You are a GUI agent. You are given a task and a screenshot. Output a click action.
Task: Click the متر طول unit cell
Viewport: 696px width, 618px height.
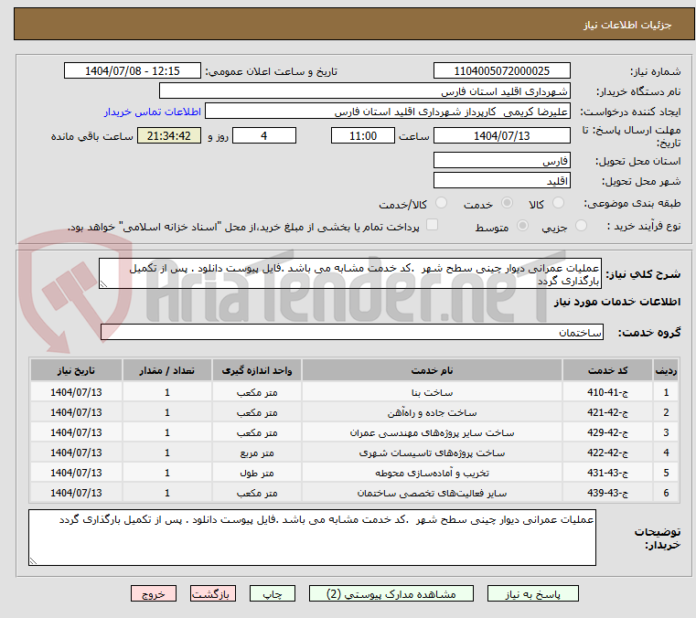click(x=257, y=473)
